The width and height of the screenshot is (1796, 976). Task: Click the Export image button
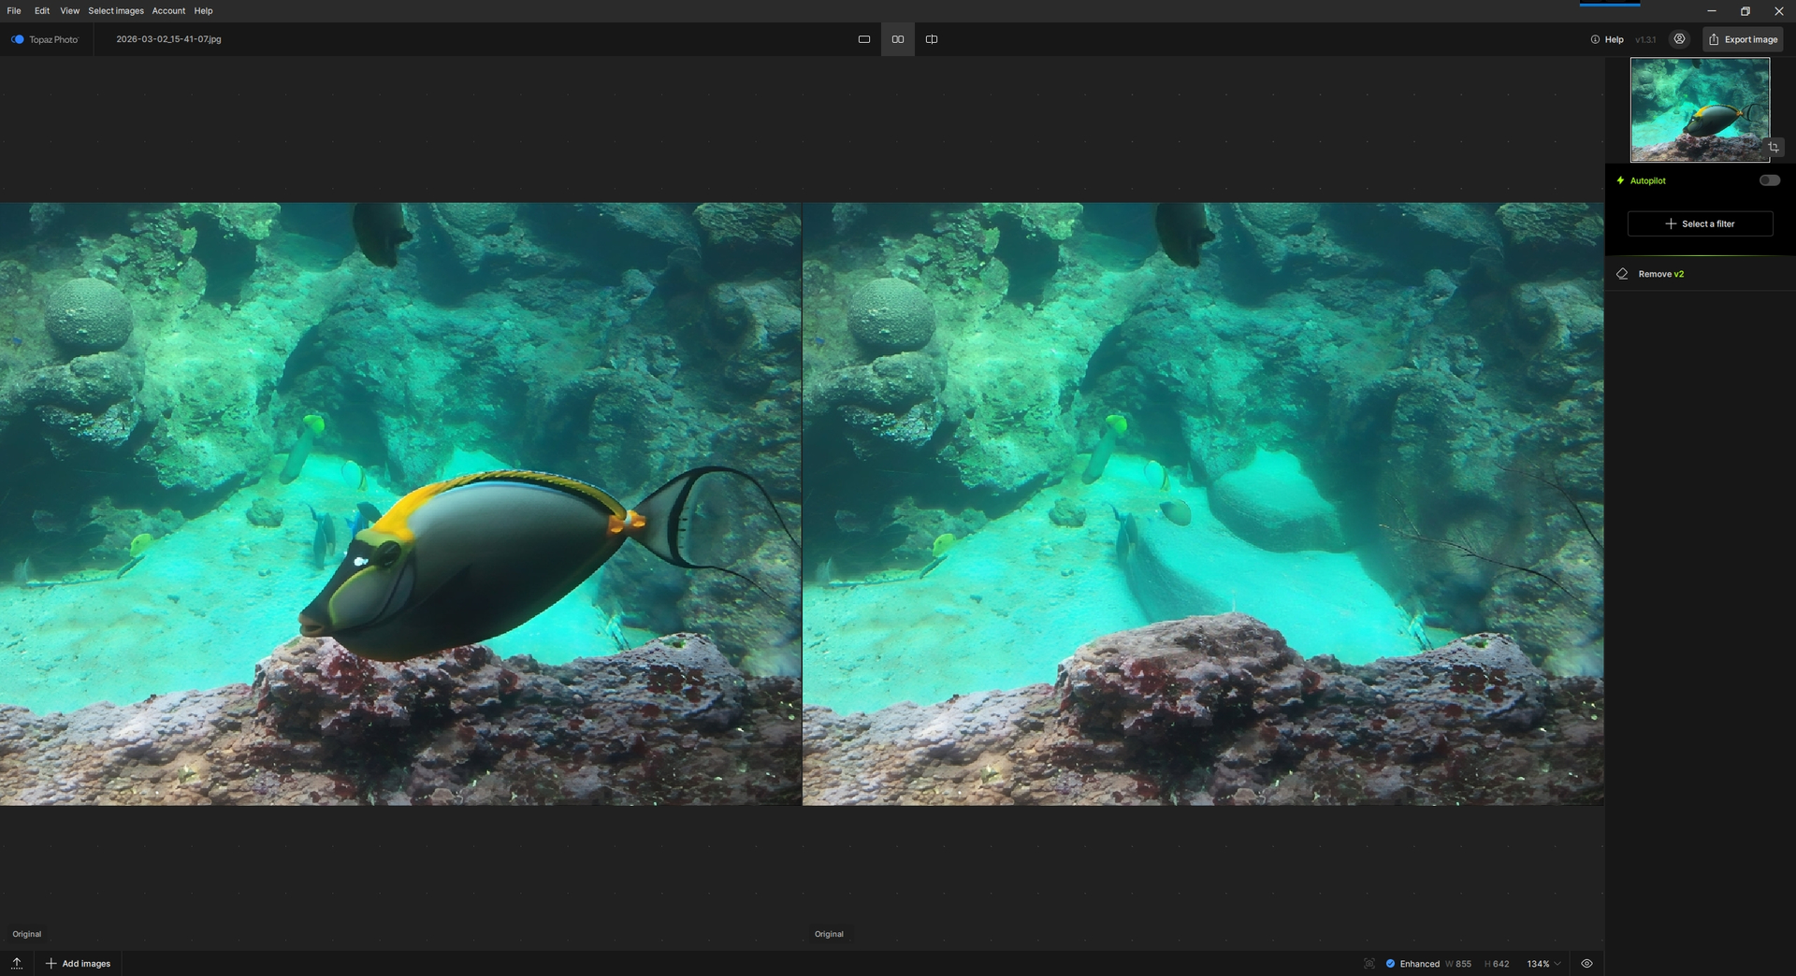(1743, 39)
